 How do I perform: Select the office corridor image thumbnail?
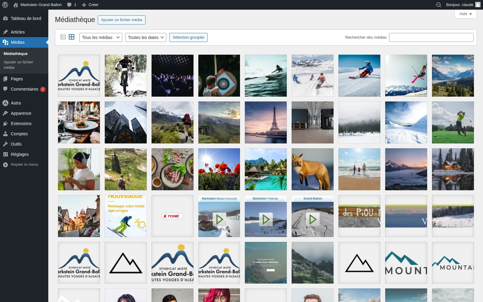click(x=312, y=122)
